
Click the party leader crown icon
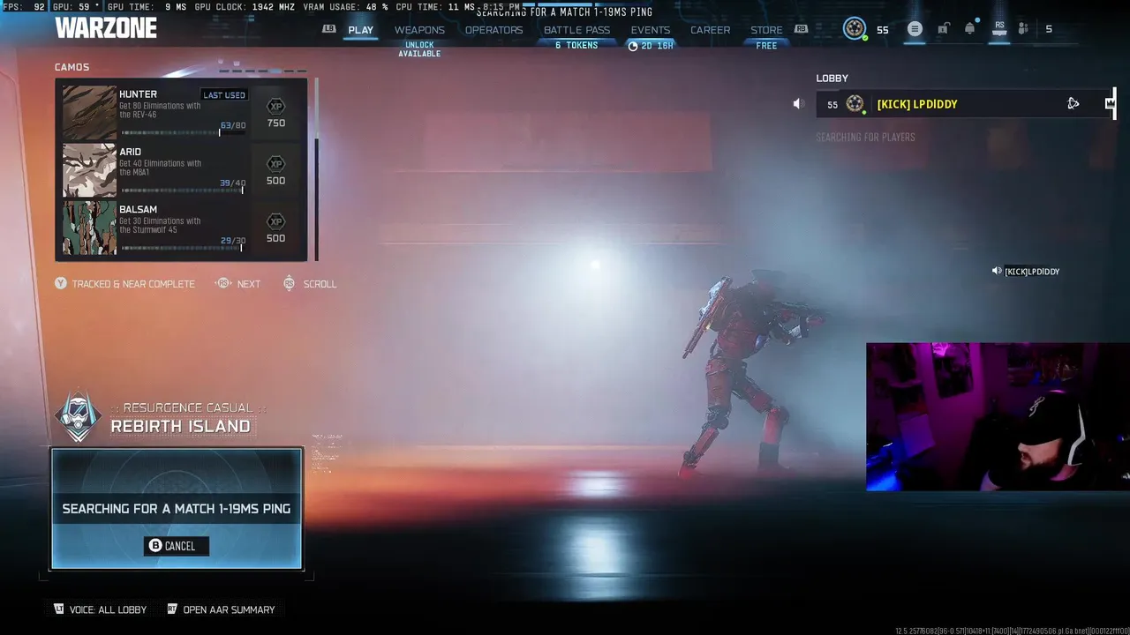pyautogui.click(x=1110, y=104)
